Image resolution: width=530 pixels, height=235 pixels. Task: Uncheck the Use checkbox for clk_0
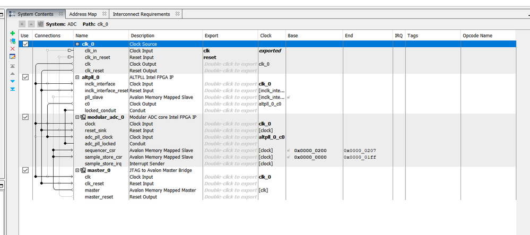point(25,45)
